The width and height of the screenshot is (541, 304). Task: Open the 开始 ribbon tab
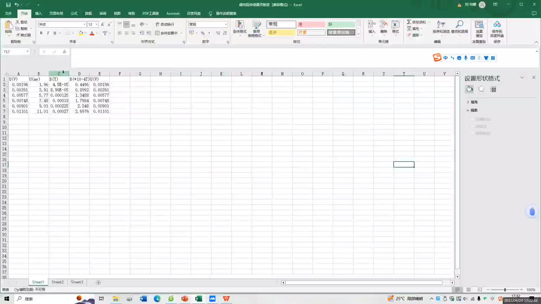tap(24, 13)
